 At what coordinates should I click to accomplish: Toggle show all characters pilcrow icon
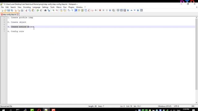click(x=72, y=10)
